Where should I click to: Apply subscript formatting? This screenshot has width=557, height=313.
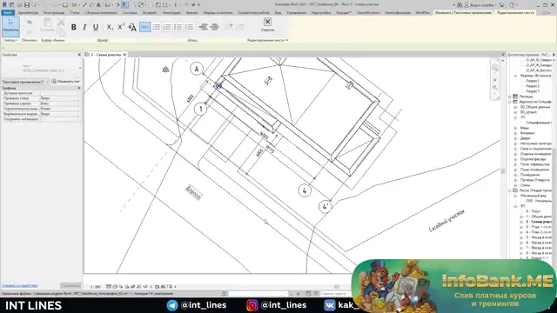click(110, 27)
